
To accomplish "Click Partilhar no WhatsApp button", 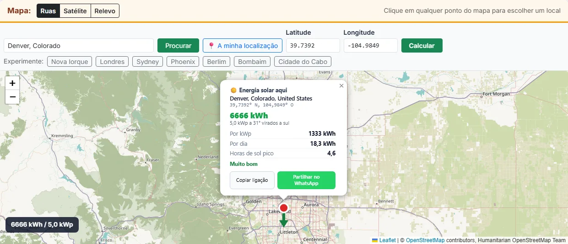I will (x=306, y=180).
